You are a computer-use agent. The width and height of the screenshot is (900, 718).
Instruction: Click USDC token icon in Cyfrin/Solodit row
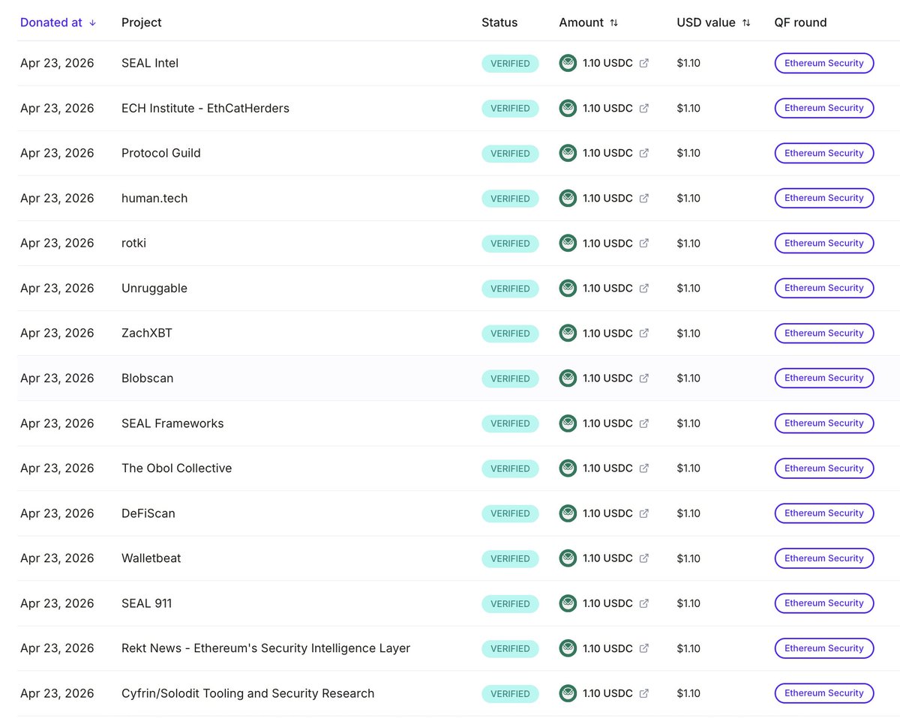568,693
